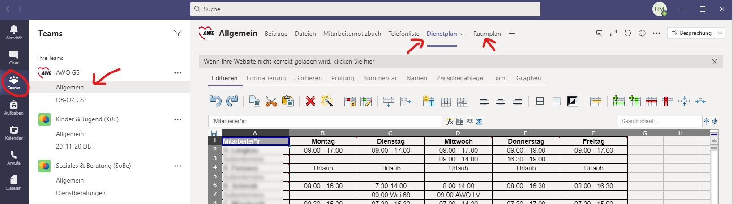Click the sigma autosum icon

[x=479, y=121]
